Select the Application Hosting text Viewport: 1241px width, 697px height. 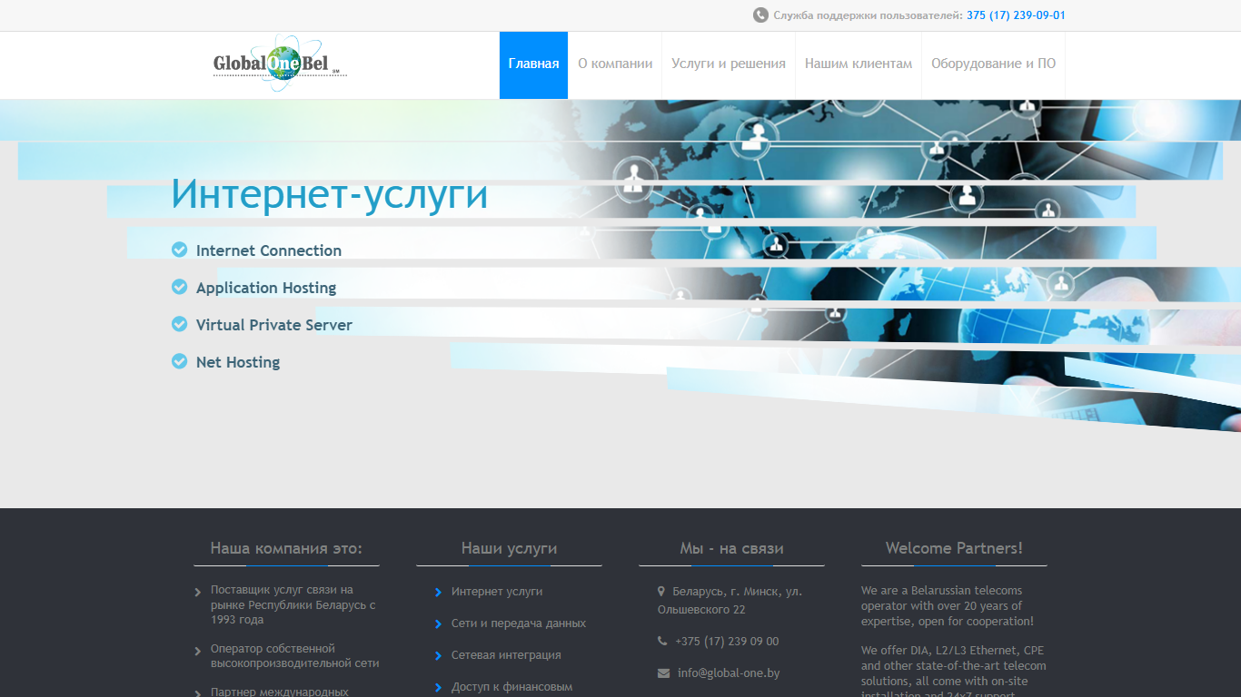tap(266, 288)
